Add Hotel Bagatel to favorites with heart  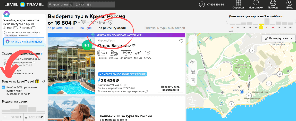click(x=181, y=41)
